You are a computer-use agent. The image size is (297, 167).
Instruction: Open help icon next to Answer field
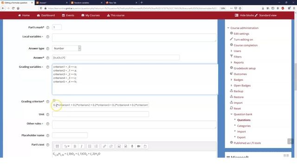click(x=48, y=58)
